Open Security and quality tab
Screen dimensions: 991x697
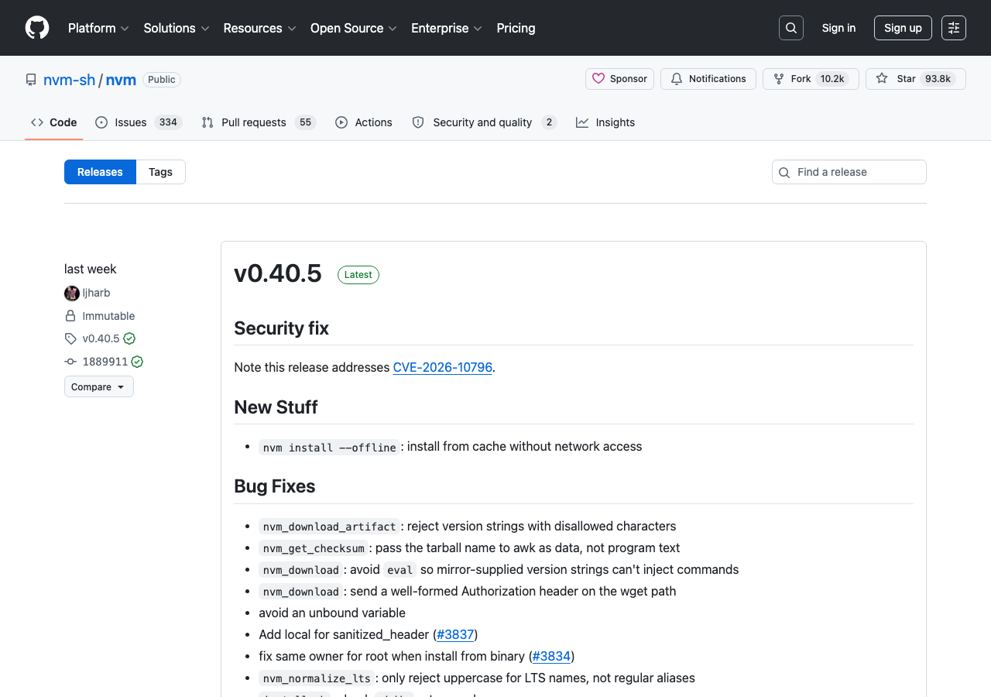click(484, 122)
